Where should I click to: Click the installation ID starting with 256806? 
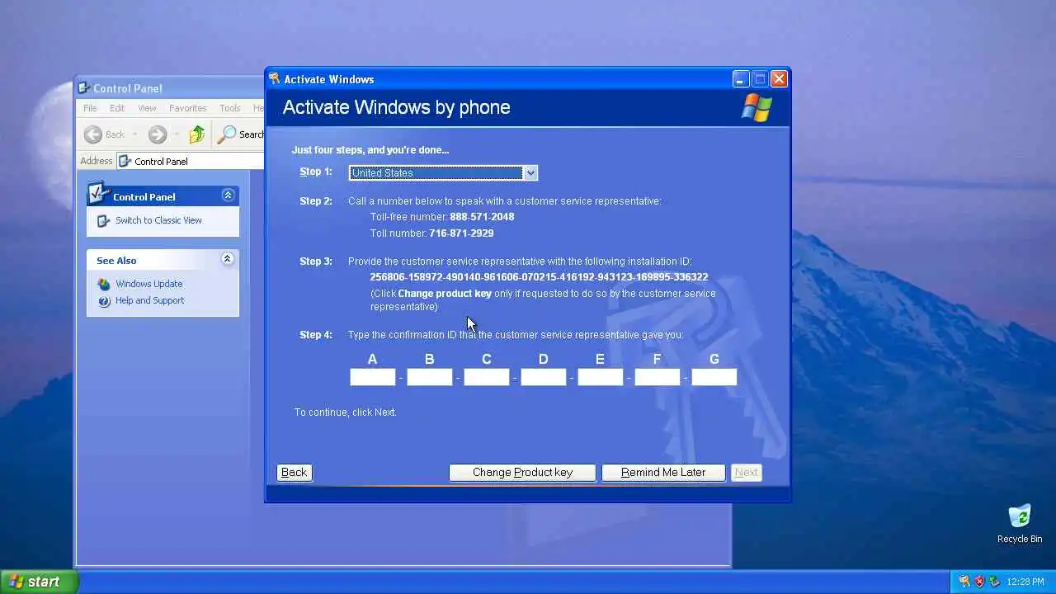click(539, 277)
